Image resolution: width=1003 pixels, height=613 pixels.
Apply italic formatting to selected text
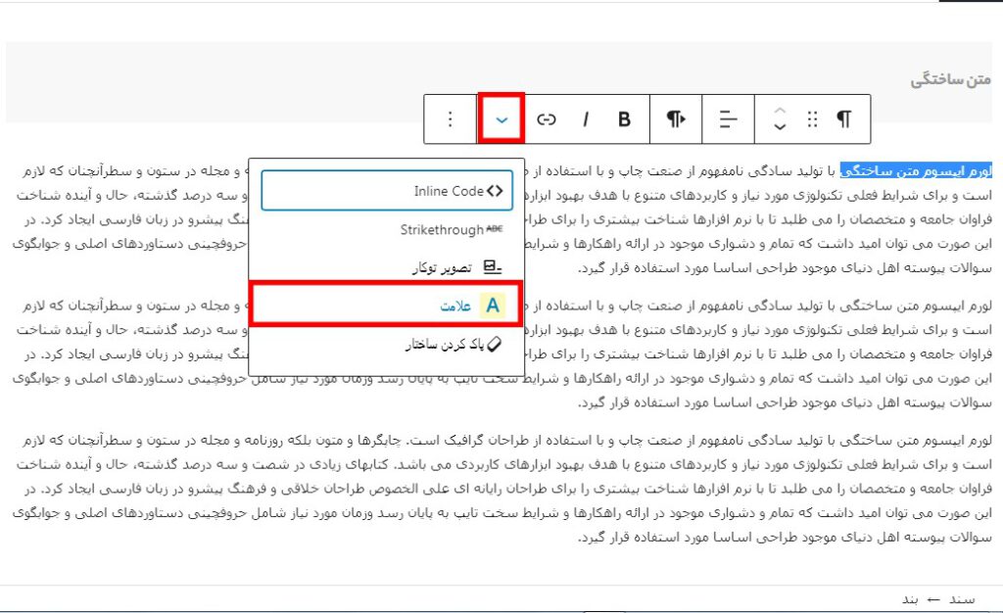click(x=586, y=119)
